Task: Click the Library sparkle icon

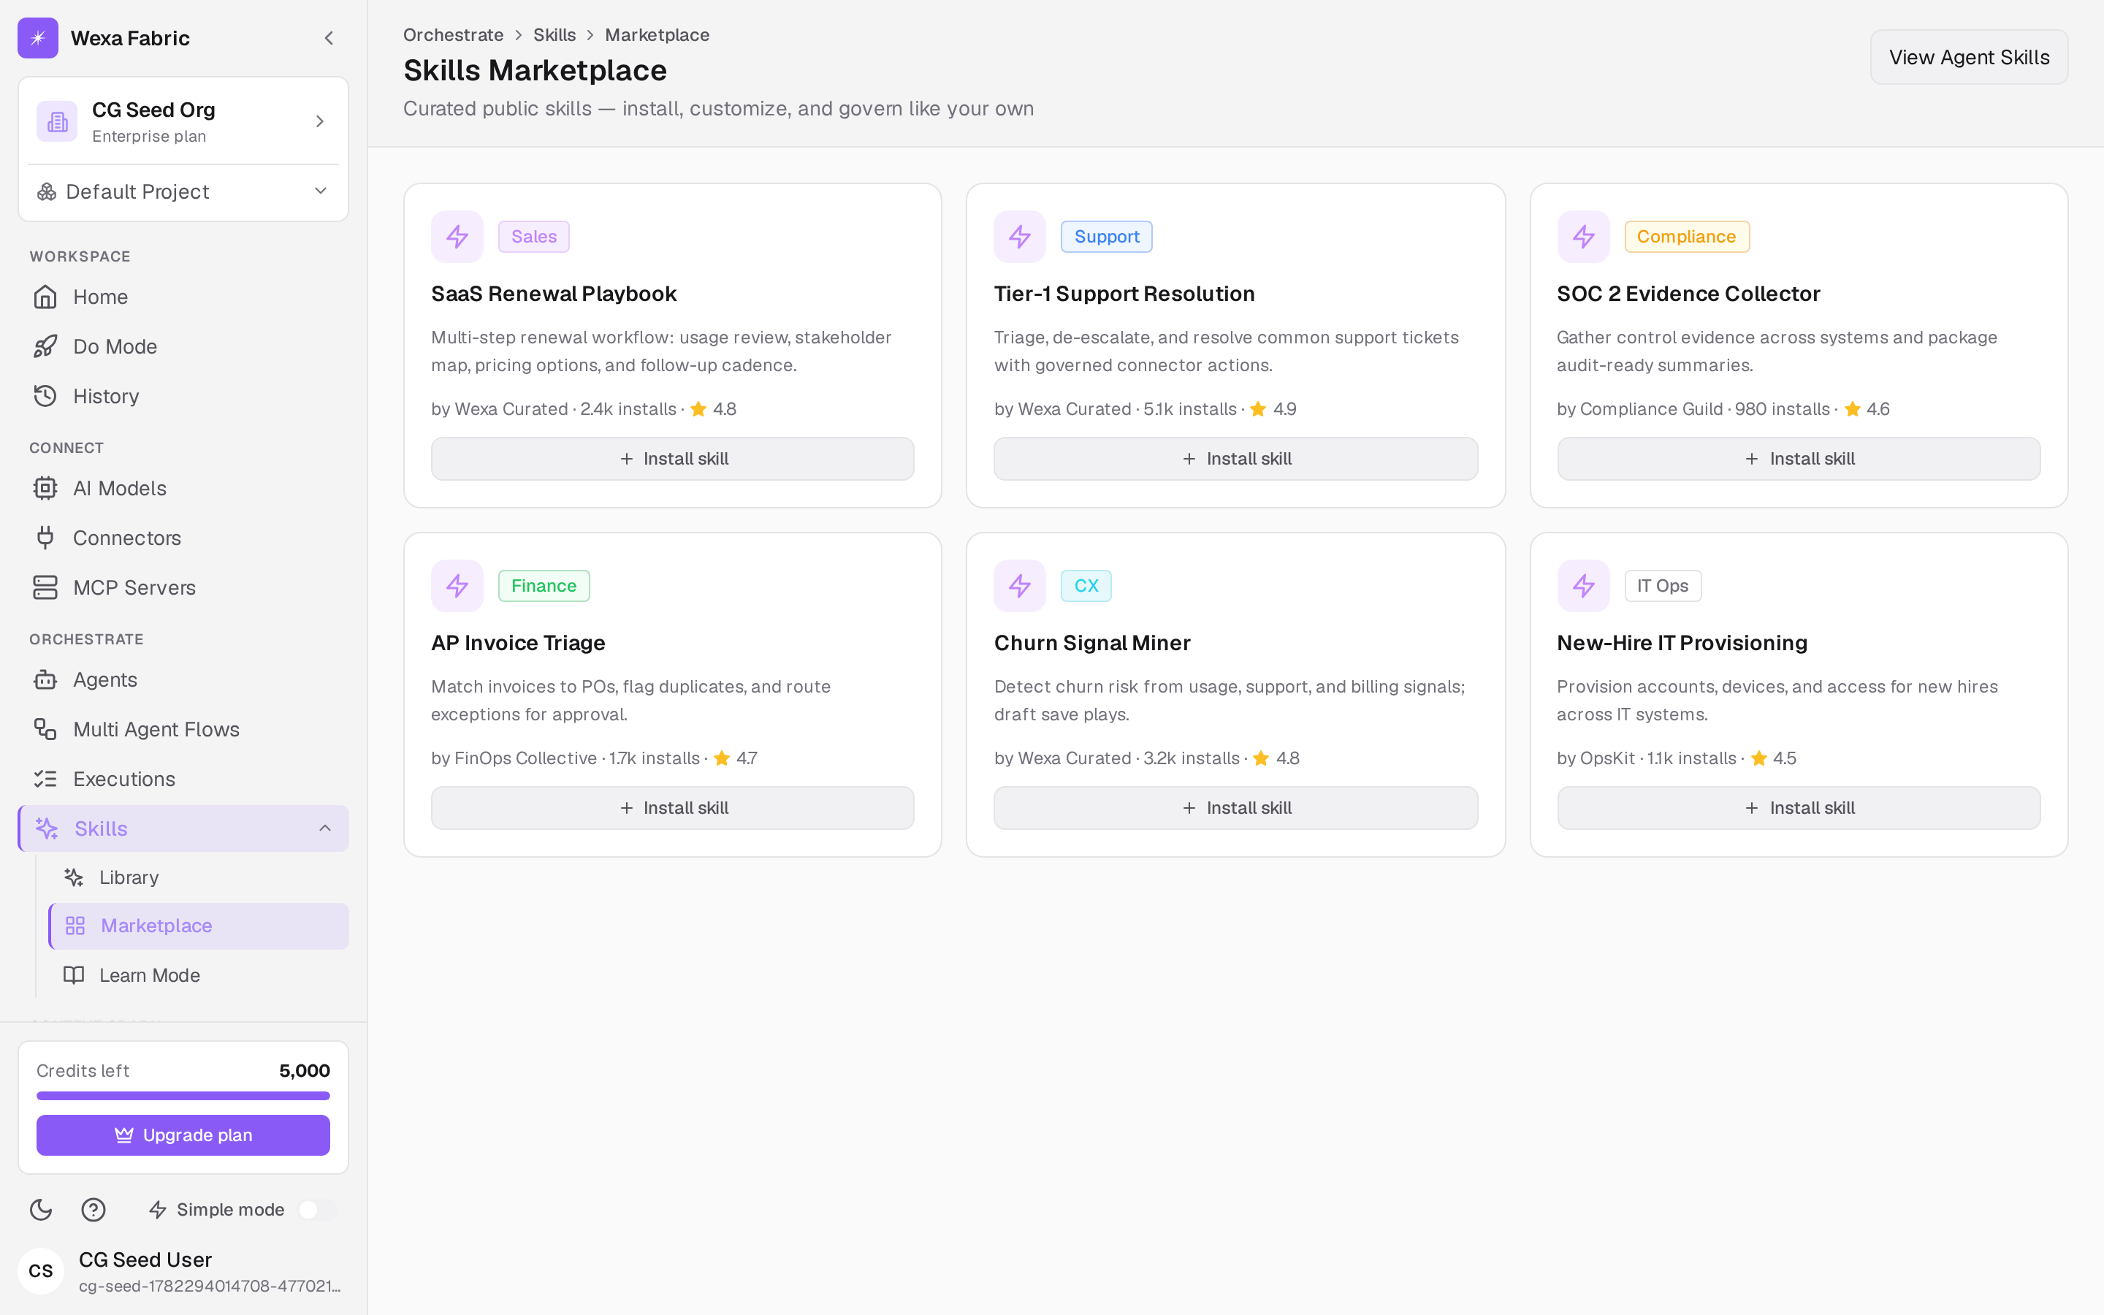Action: 74,877
